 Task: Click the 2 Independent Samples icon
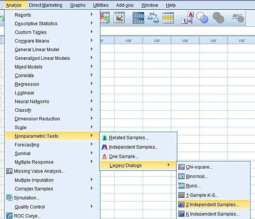[x=181, y=205]
